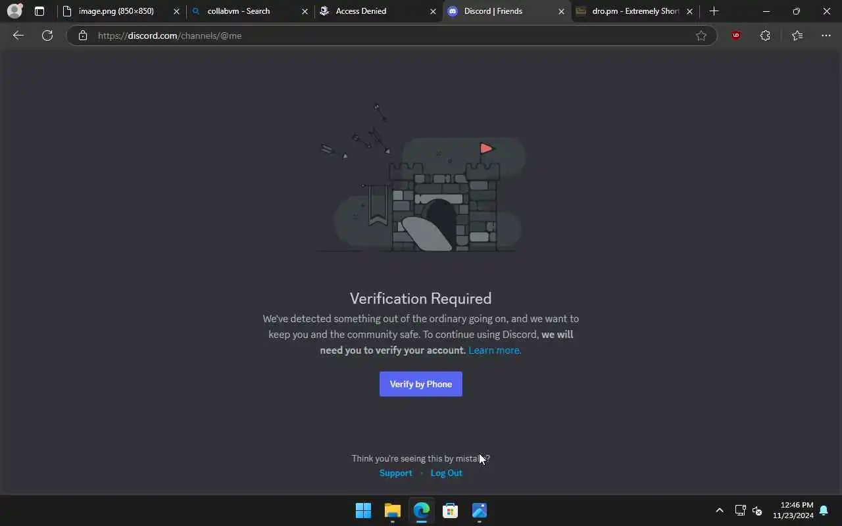Click the Verification Required heading
This screenshot has width=842, height=526.
pyautogui.click(x=421, y=299)
